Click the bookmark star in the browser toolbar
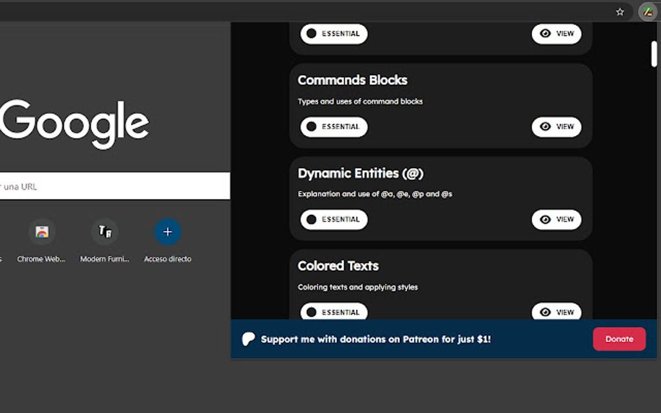The width and height of the screenshot is (661, 413). tap(620, 12)
